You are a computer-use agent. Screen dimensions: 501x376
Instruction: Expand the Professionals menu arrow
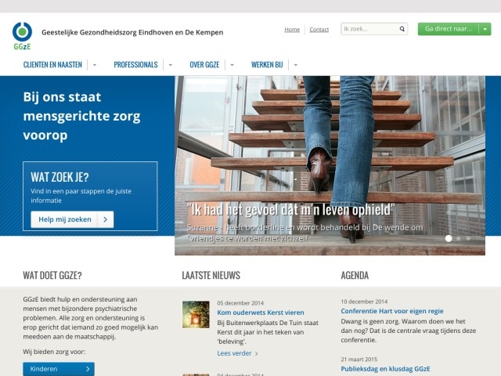coord(170,65)
